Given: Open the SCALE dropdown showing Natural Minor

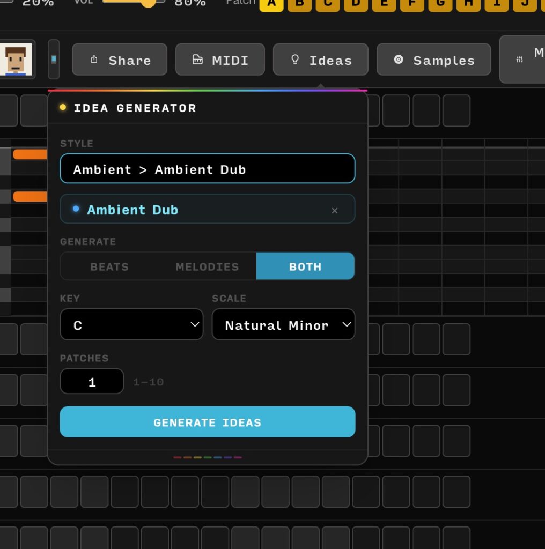Looking at the screenshot, I should [283, 324].
